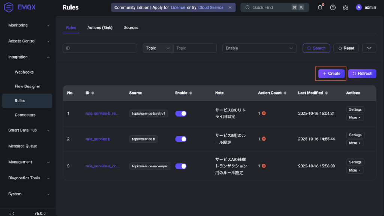Click the red error icon for rule_service-b
The image size is (384, 216).
click(264, 139)
